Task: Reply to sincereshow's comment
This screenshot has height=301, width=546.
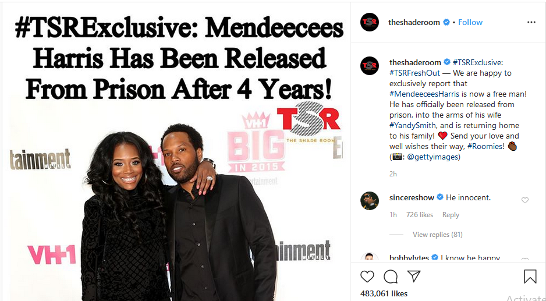Action: [x=451, y=215]
